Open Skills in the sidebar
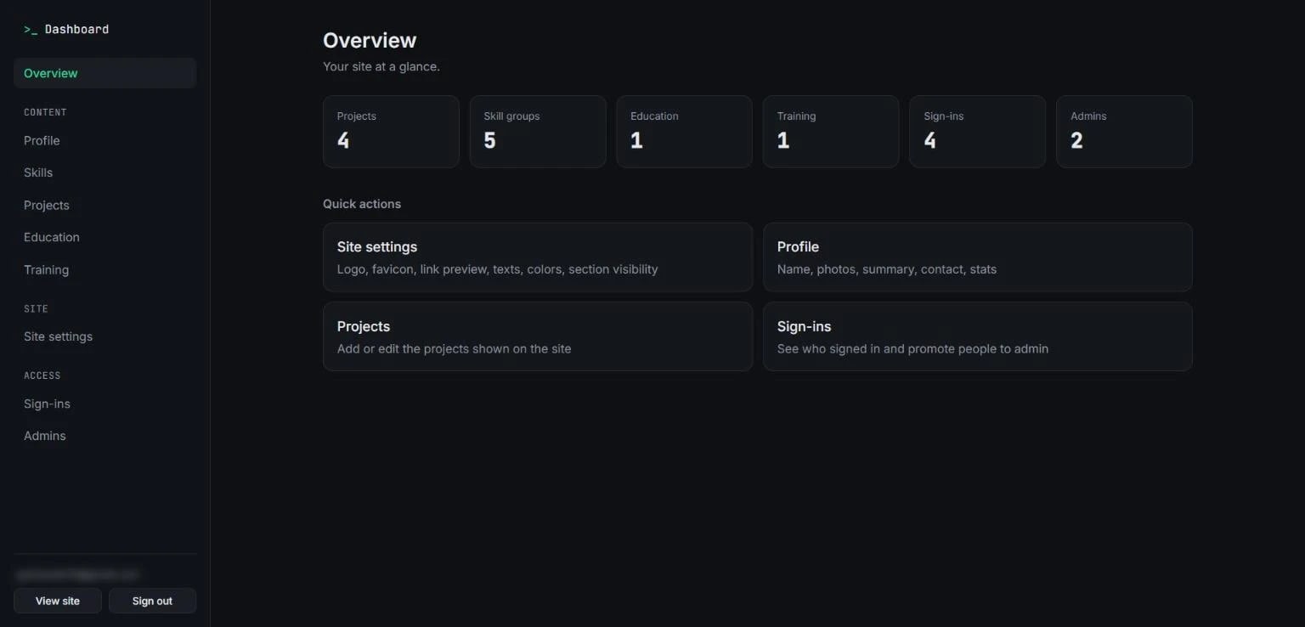 (38, 172)
